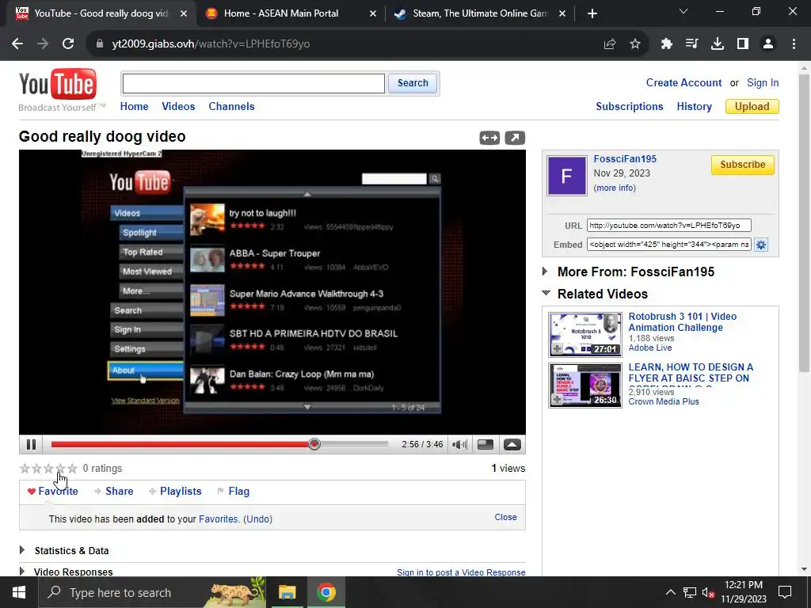Show hidden system tray icons
The height and width of the screenshot is (608, 811).
coord(670,592)
